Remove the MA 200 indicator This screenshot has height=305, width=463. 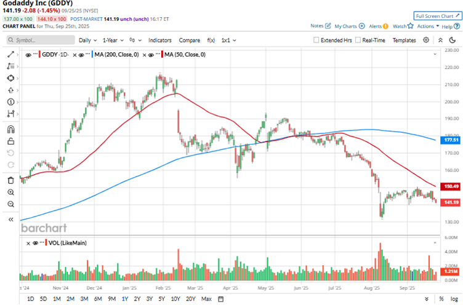click(74, 55)
